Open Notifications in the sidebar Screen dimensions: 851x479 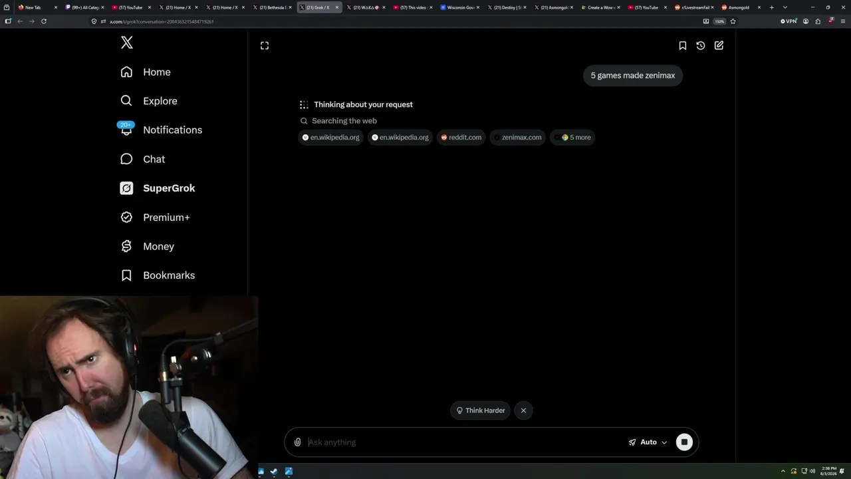(x=161, y=130)
